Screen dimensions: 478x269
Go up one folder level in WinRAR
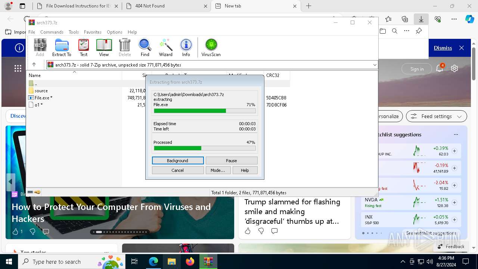(34, 65)
